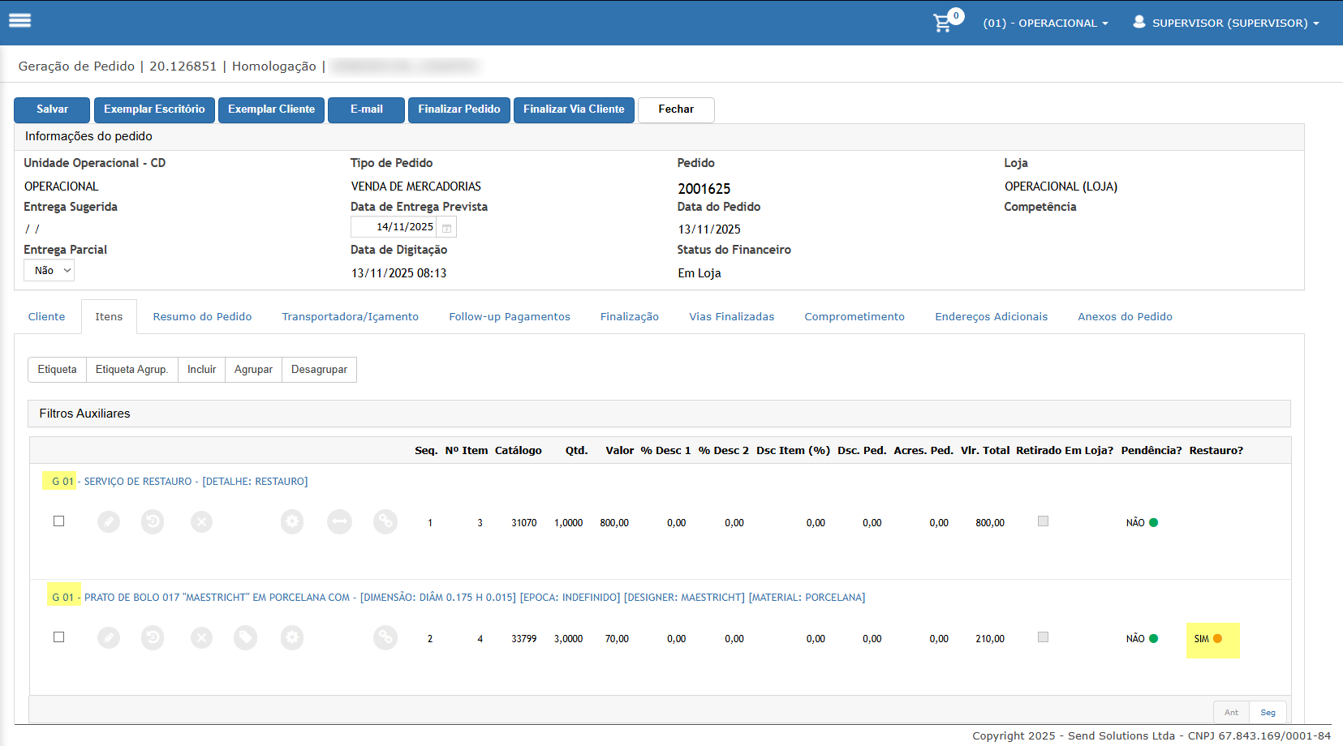
Task: Open the Follow-up Pagamentos tab
Action: (510, 317)
